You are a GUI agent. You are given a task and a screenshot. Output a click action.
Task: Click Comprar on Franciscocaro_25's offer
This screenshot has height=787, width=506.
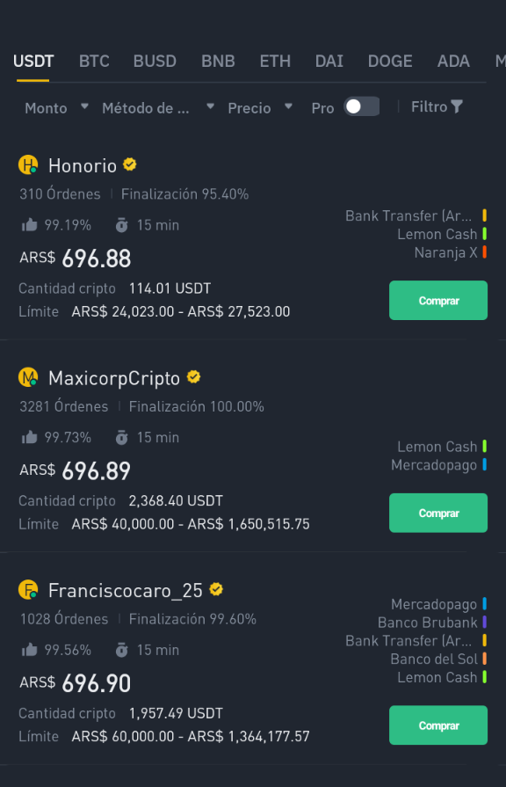coord(438,725)
